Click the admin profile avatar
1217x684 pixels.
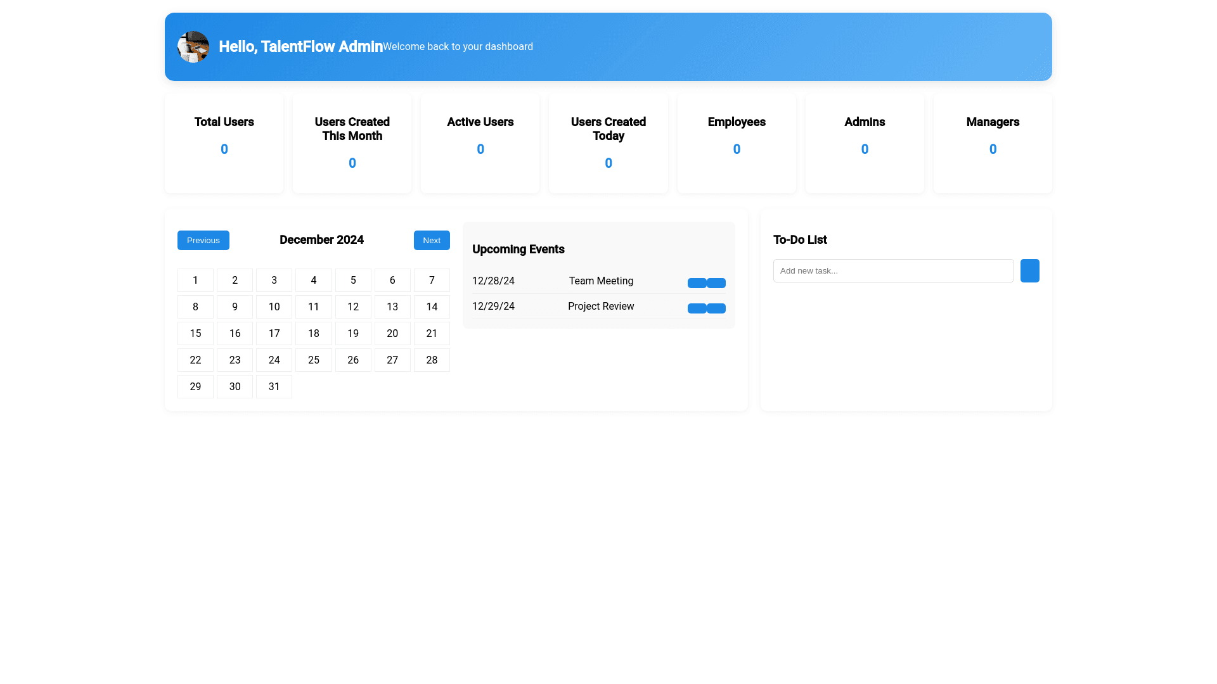point(193,47)
